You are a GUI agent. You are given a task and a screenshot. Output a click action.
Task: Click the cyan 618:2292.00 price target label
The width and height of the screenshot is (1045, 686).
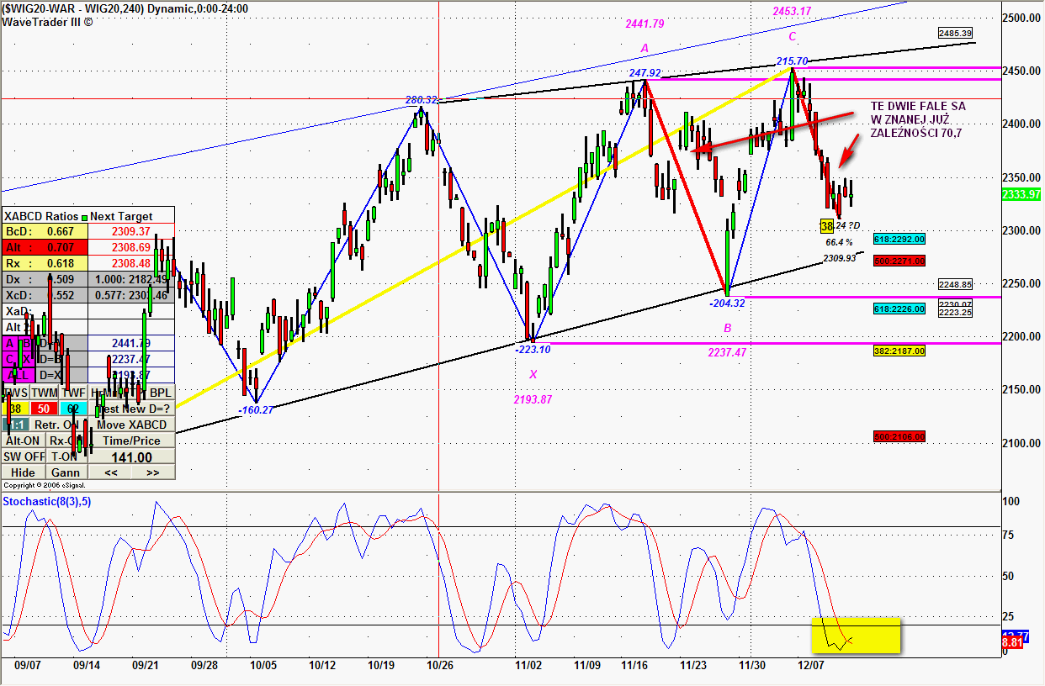pyautogui.click(x=899, y=240)
